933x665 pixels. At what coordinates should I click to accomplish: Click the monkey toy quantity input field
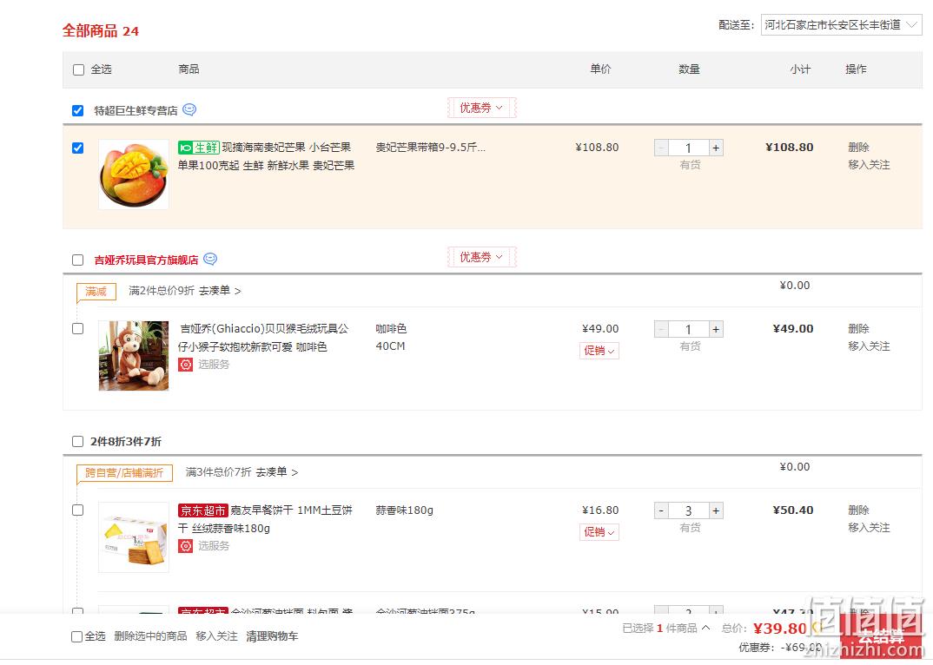pos(688,330)
